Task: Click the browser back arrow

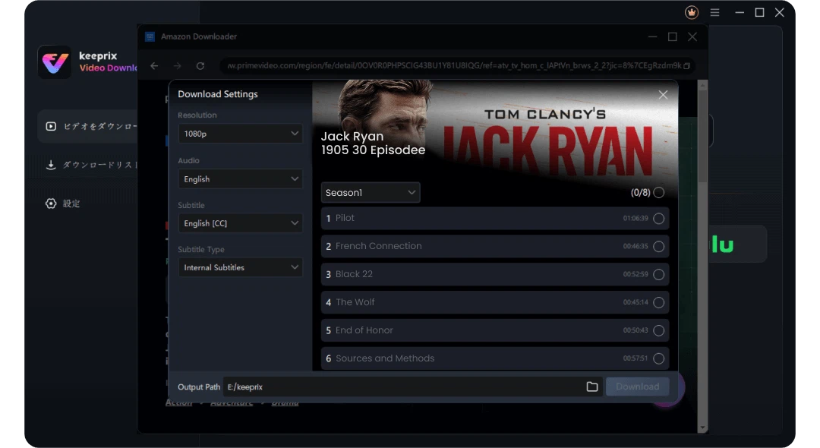Action: click(x=154, y=66)
